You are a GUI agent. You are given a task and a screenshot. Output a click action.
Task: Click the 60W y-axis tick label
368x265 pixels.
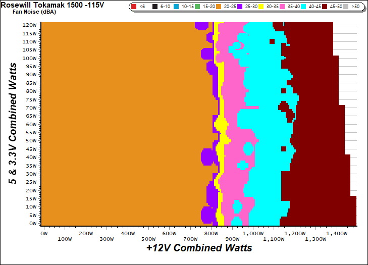tap(31, 124)
